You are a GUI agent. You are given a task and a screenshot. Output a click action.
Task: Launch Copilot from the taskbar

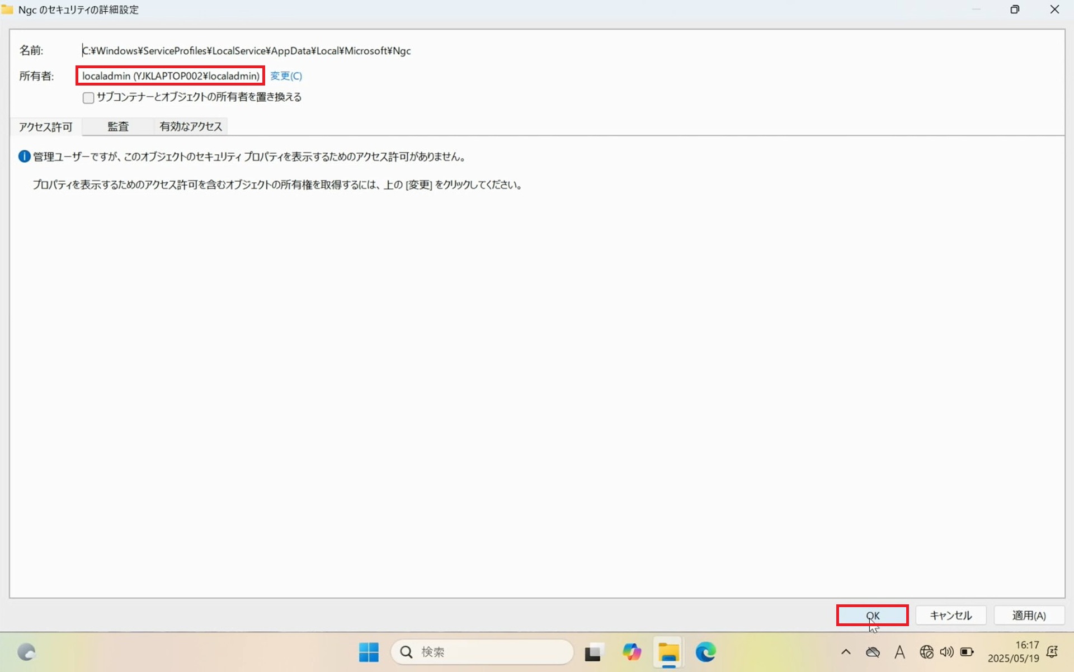[632, 652]
